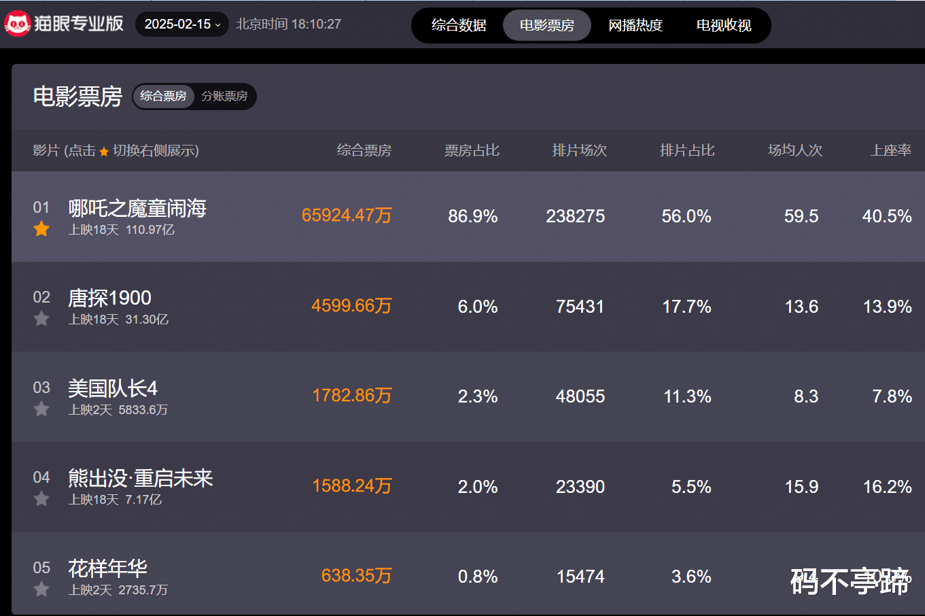The height and width of the screenshot is (616, 925).
Task: Click box office value 65924.47万
Action: [x=347, y=216]
